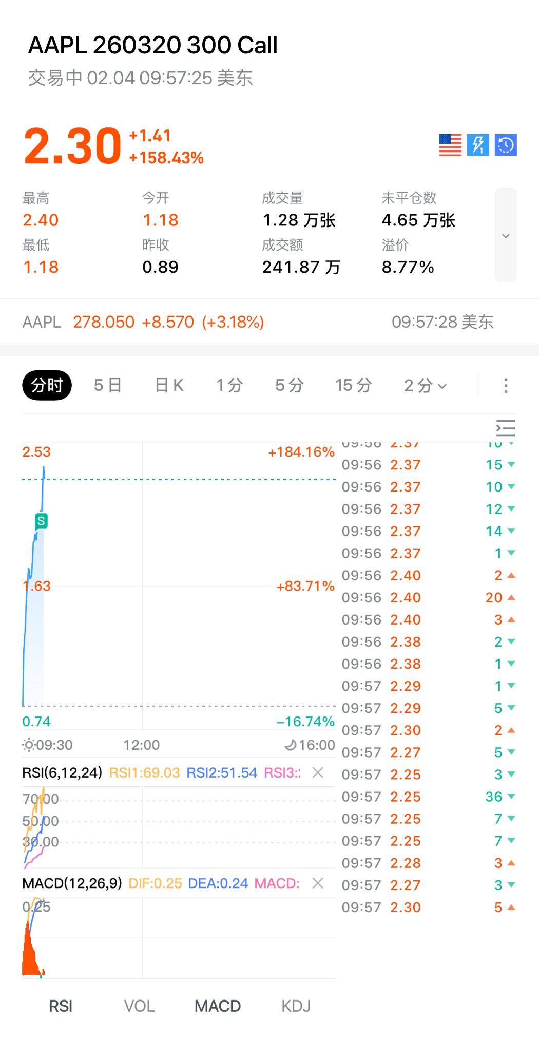The height and width of the screenshot is (1038, 539).
Task: Tap the US flag market icon
Action: pos(450,145)
